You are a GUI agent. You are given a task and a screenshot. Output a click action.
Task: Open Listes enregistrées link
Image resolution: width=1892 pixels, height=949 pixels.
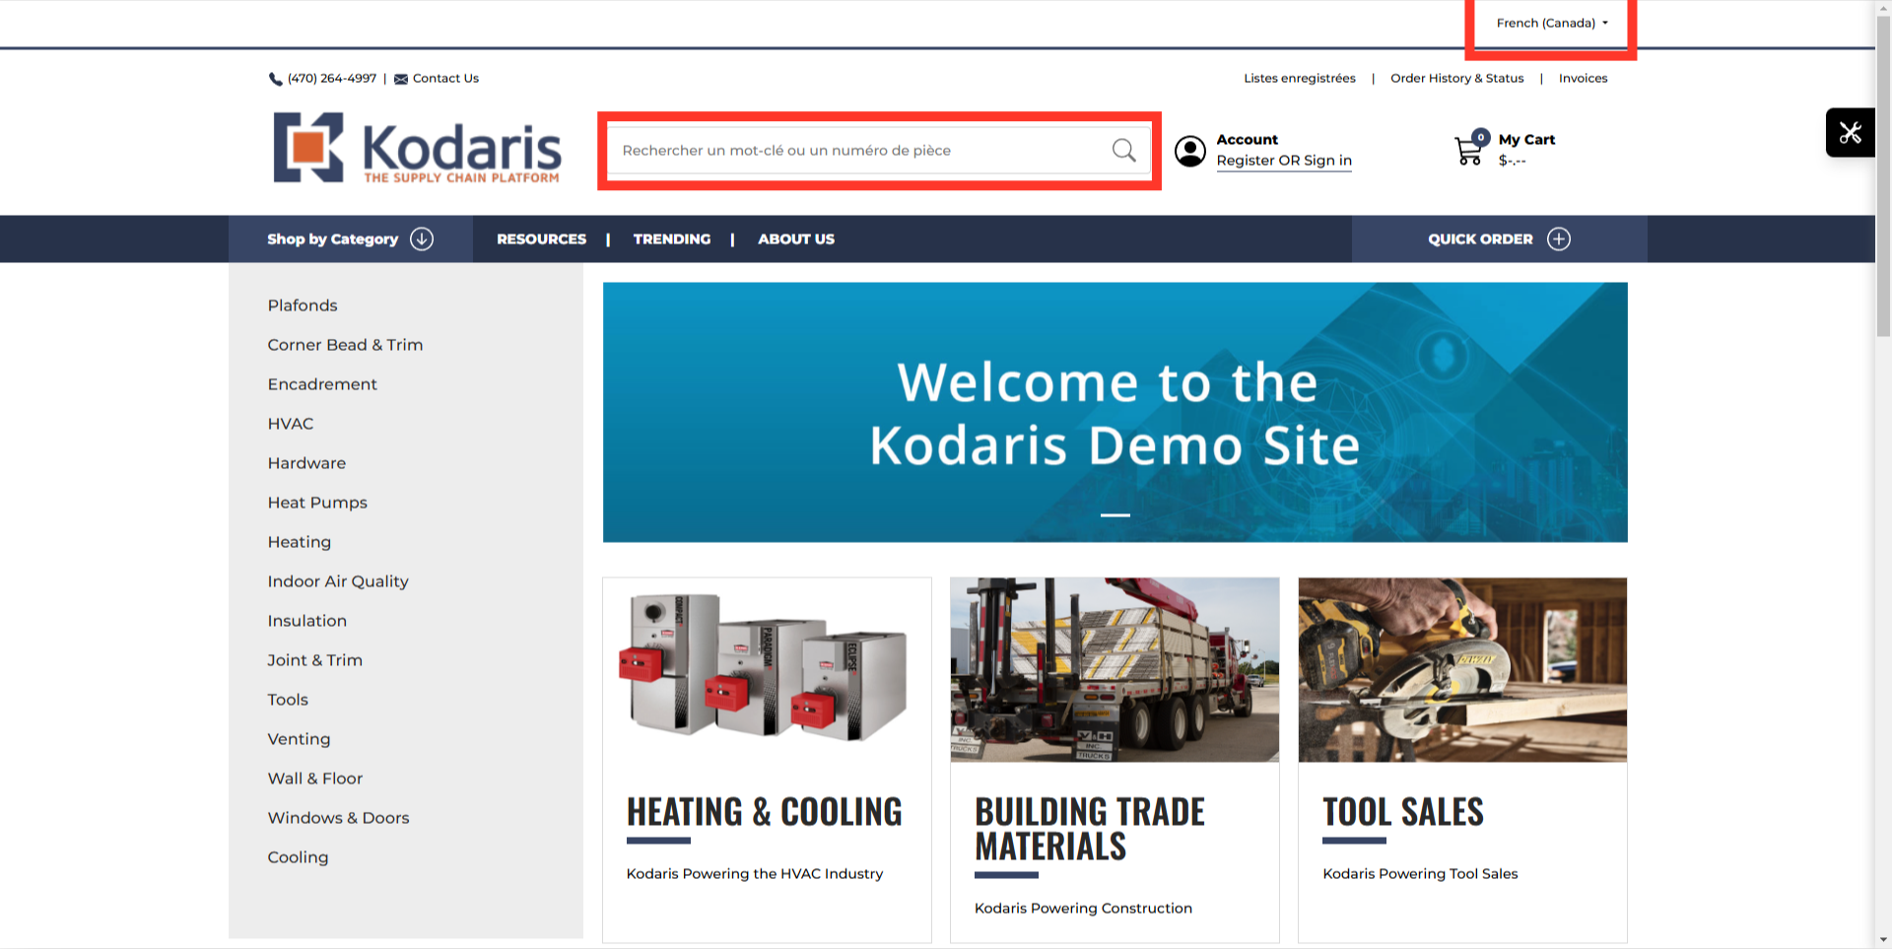pyautogui.click(x=1299, y=78)
